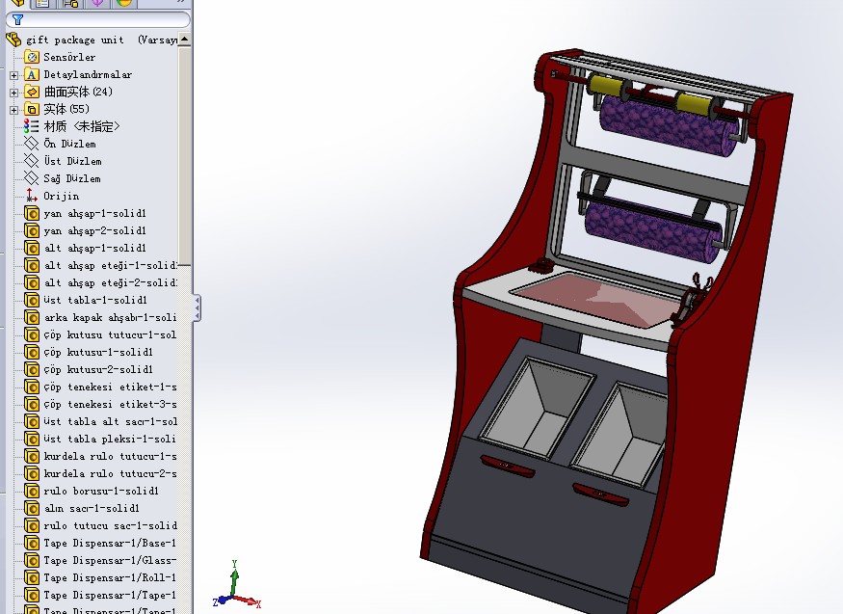
Task: Open the PropertyManager tab
Action: [42, 3]
